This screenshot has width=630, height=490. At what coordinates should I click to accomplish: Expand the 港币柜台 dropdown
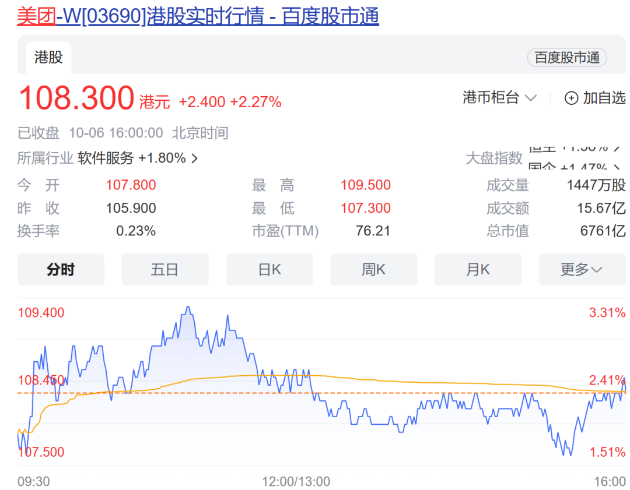pos(499,97)
